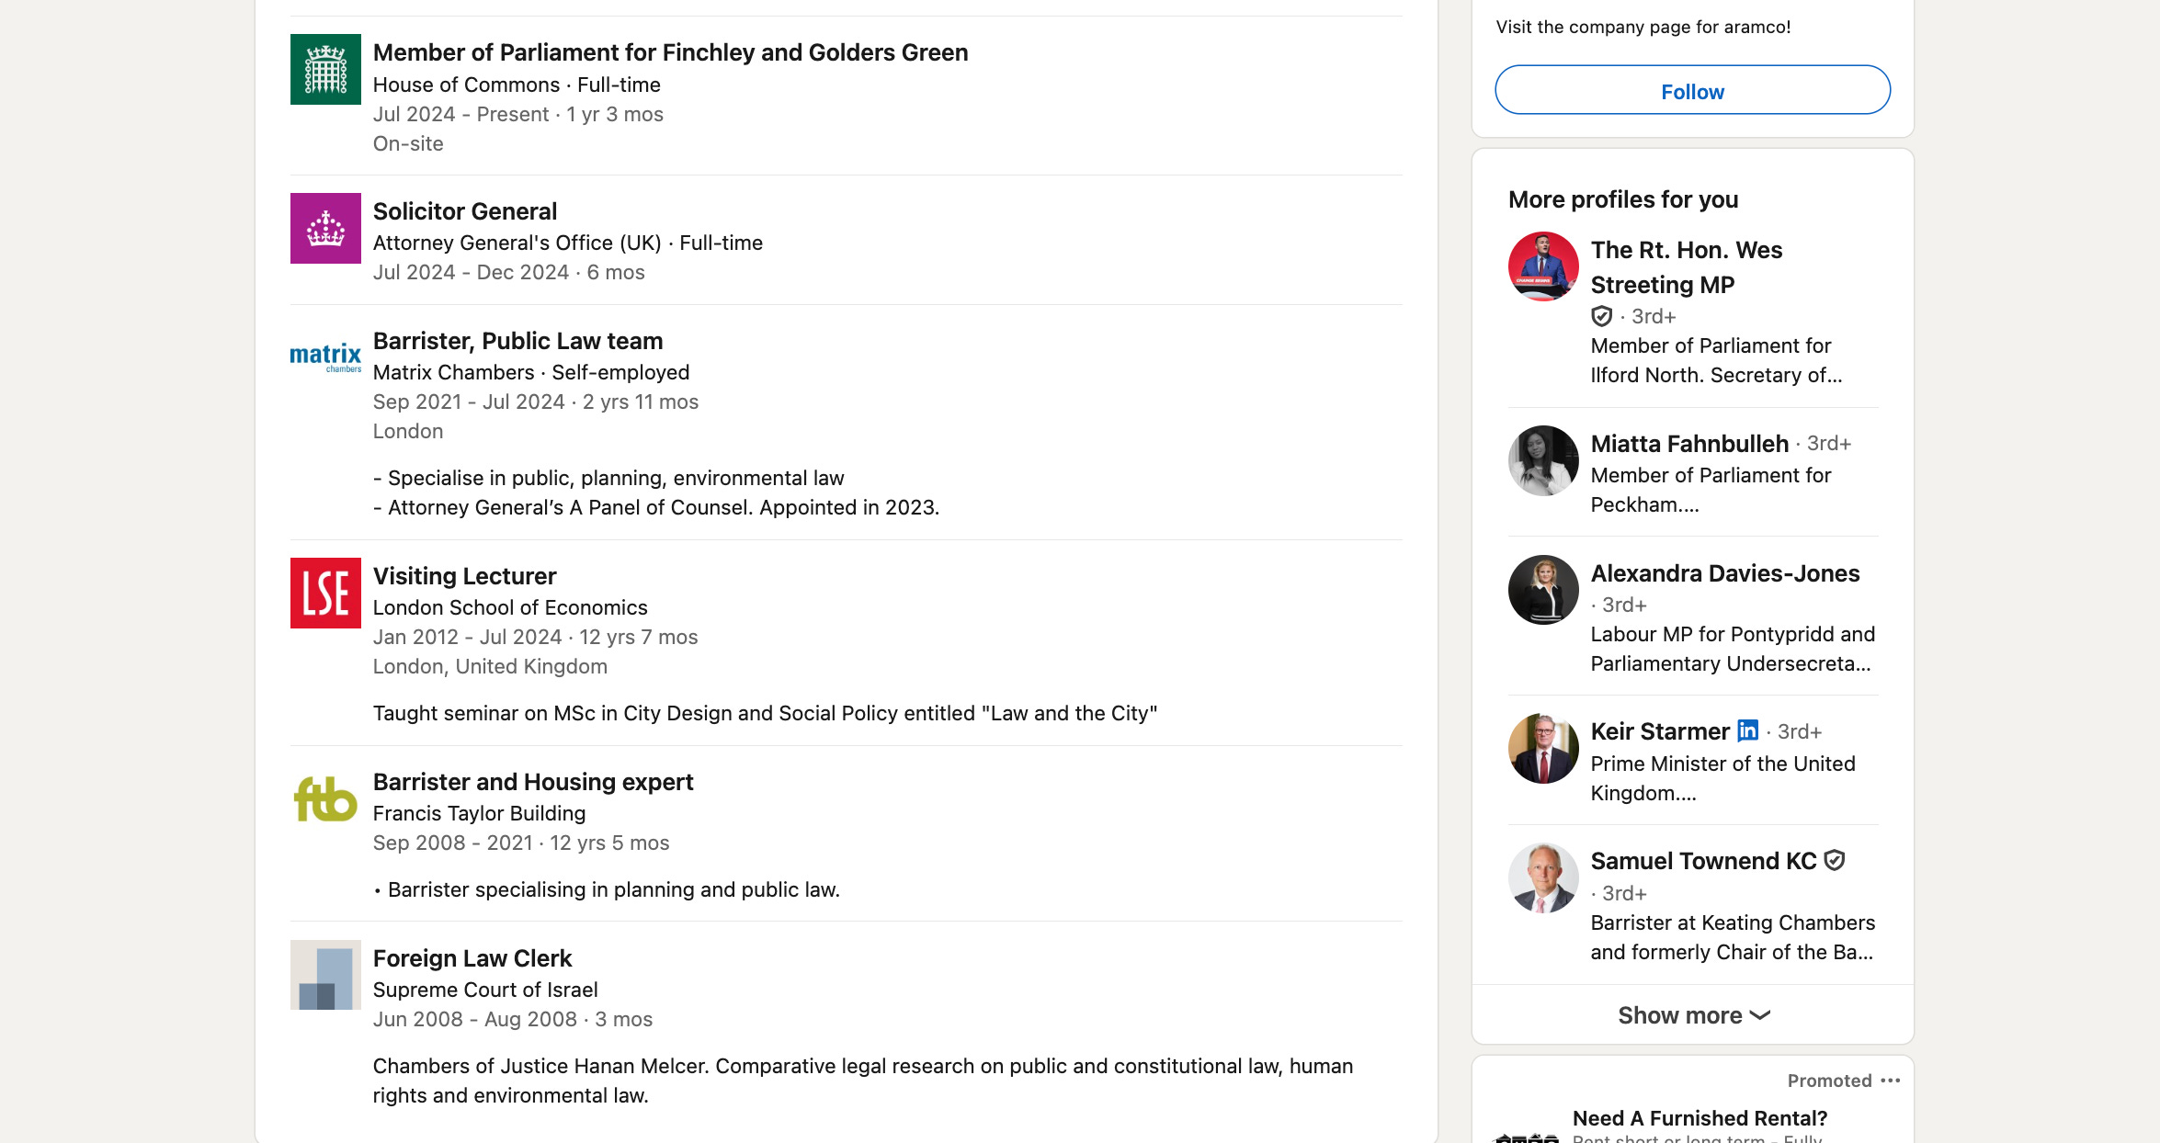This screenshot has width=2160, height=1143.
Task: Open The Rt. Hon. Wes Streeting MP profile
Action: coord(1686,266)
